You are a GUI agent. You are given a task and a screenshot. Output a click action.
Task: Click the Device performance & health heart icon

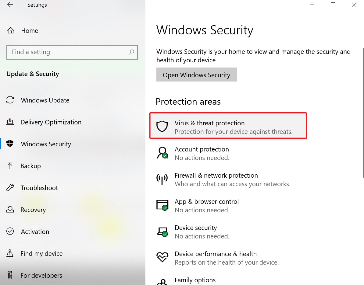[x=162, y=257]
